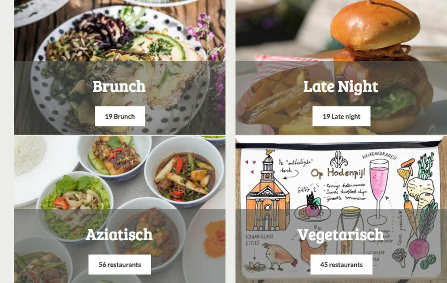Viewport: 447px width, 283px height.
Task: Click the chicken drawings on the menu illustration
Action: [295, 254]
